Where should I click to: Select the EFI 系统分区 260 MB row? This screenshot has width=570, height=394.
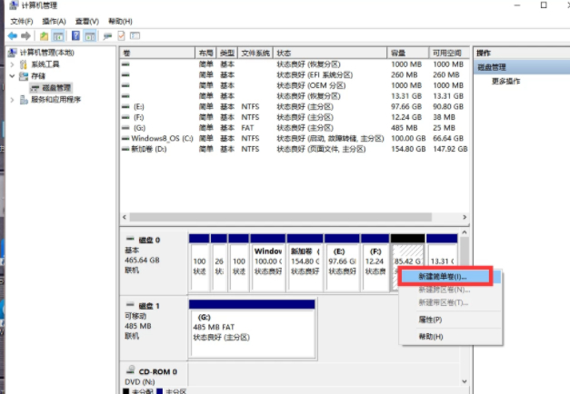point(294,74)
